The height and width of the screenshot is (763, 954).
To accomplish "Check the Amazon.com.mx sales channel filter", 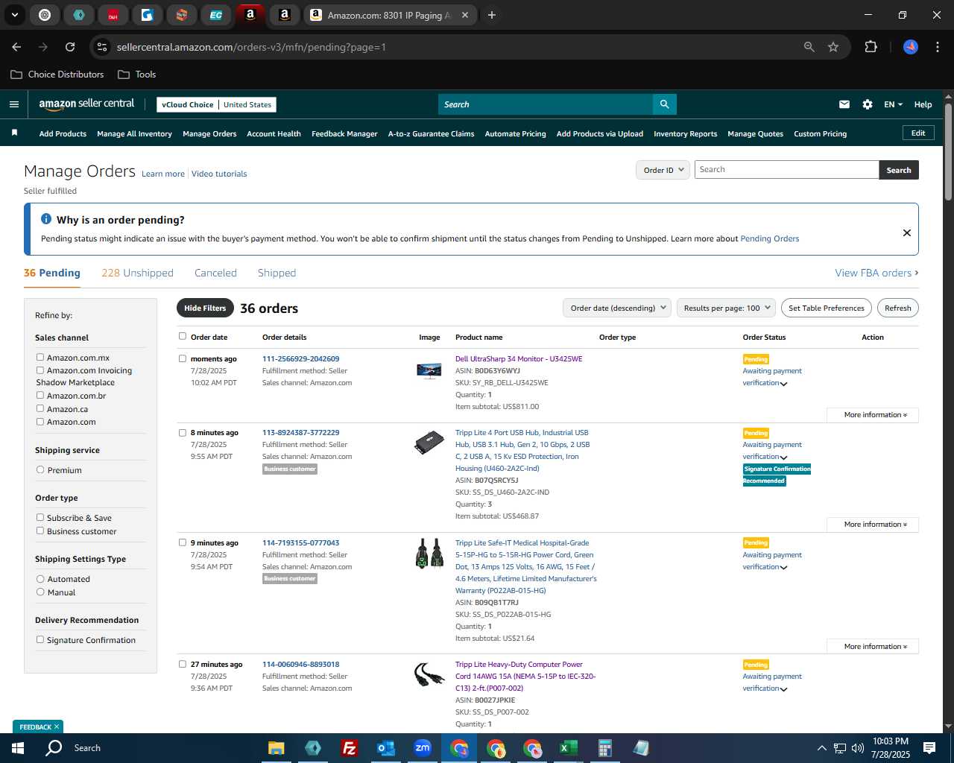I will pos(40,358).
